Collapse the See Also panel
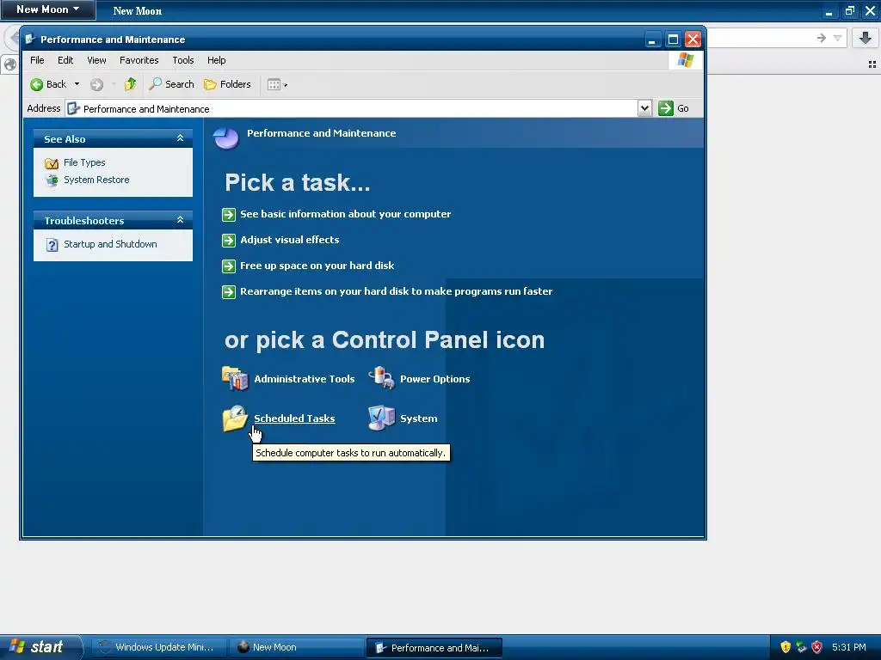Viewport: 881px width, 660px height. [x=181, y=138]
